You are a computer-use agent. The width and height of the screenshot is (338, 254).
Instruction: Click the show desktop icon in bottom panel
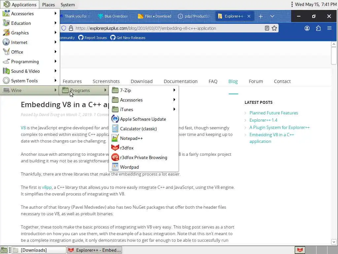4,250
